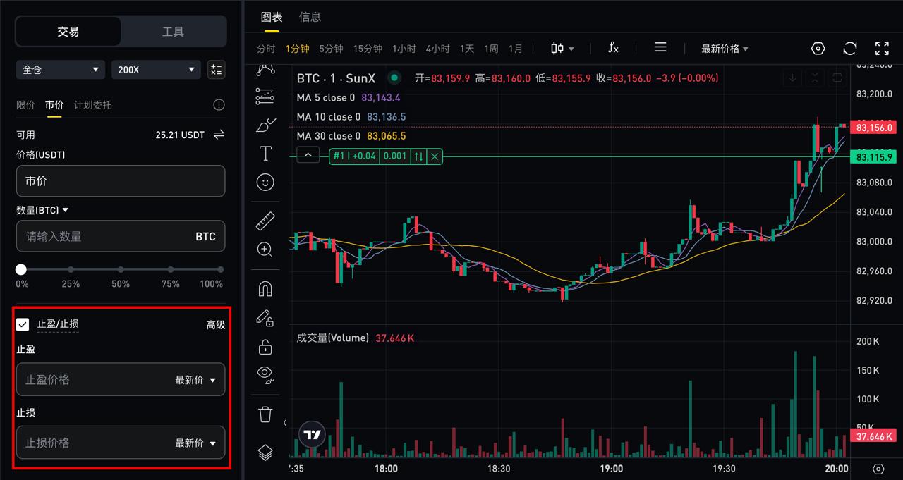The width and height of the screenshot is (903, 480).
Task: Focus the 请输入数量 quantity field
Action: 121,236
